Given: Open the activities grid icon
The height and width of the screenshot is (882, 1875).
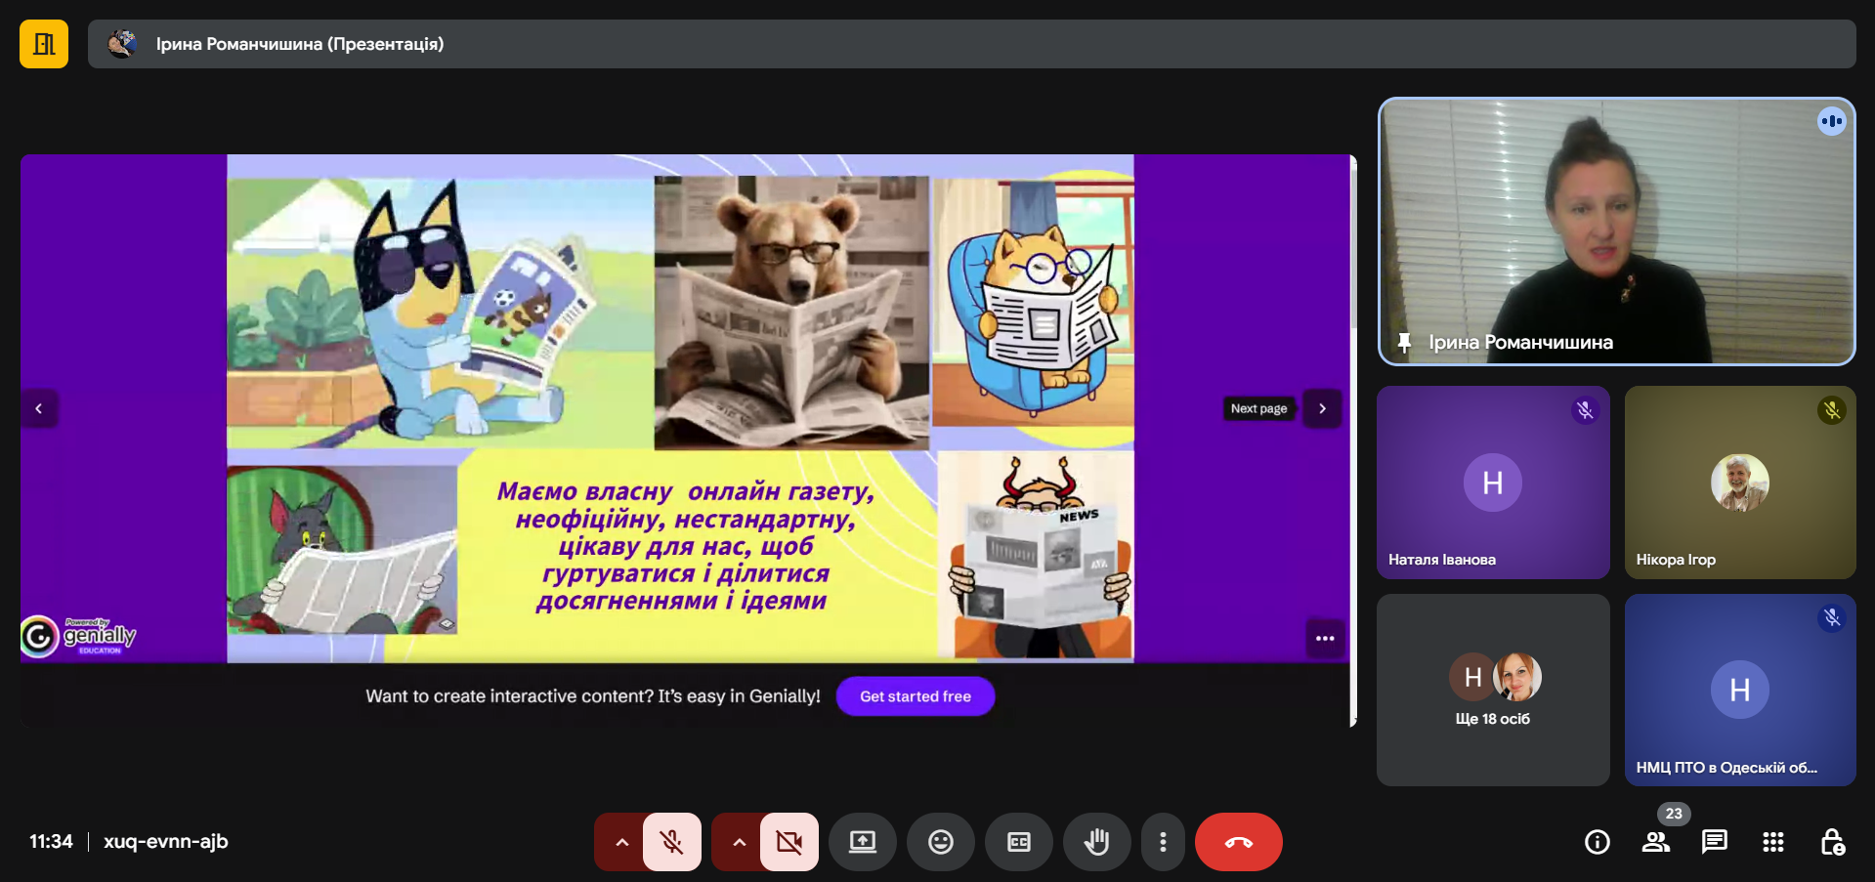Looking at the screenshot, I should [x=1772, y=842].
